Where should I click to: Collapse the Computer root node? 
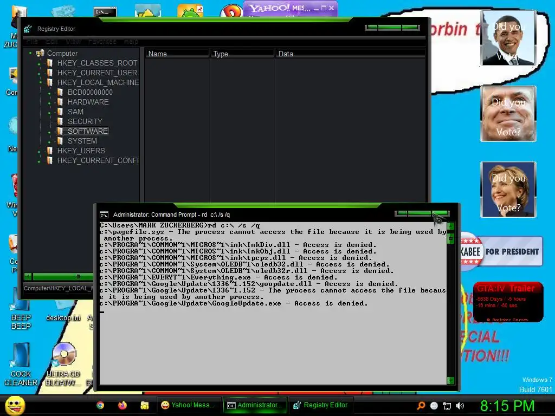(30, 53)
